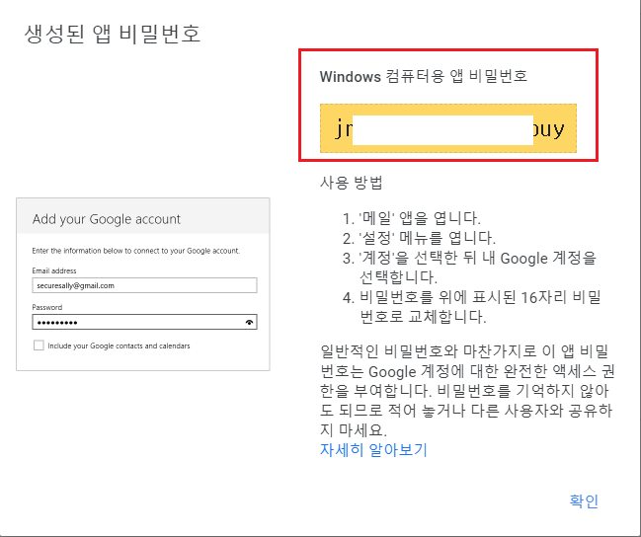Screen dimensions: 641x537
Task: Click the Password label
Action: coord(47,307)
